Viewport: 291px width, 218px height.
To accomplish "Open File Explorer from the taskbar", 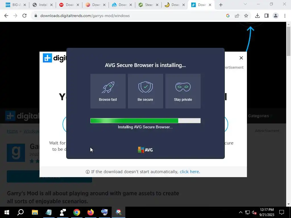I will [35, 212].
